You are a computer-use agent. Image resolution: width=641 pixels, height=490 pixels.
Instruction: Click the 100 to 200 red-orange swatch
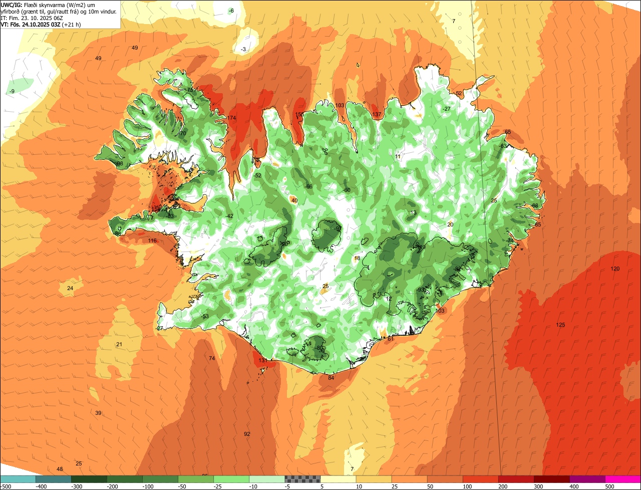480,479
